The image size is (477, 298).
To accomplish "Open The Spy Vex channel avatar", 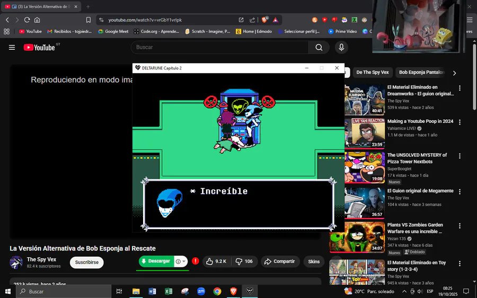I will pyautogui.click(x=16, y=262).
